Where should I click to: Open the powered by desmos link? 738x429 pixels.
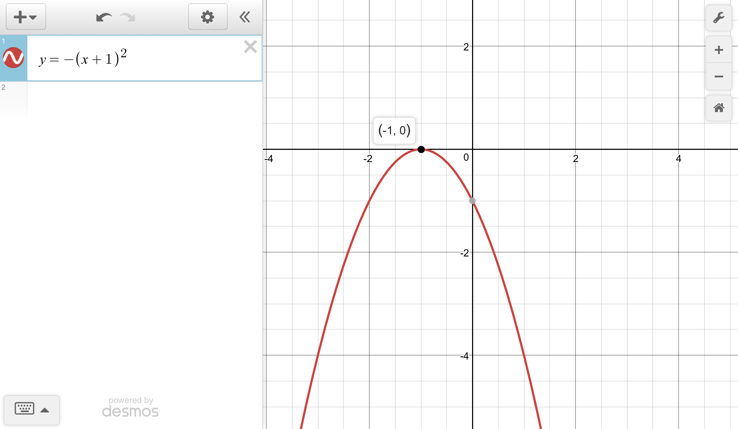(x=130, y=407)
